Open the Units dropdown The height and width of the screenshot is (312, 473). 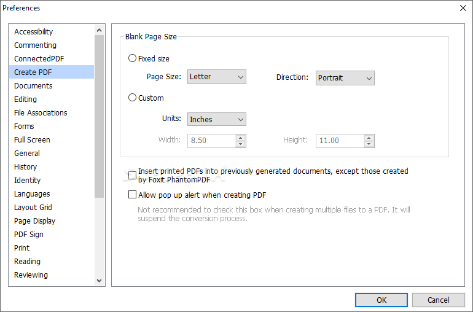click(217, 119)
